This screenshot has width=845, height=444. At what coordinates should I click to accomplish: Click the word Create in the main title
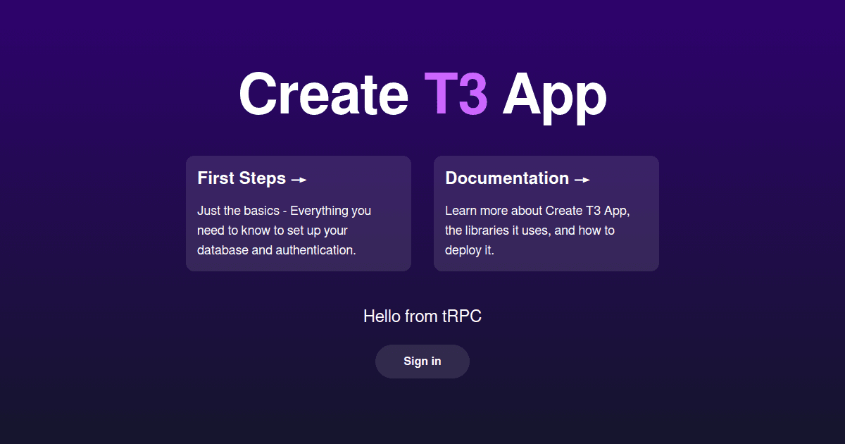324,95
